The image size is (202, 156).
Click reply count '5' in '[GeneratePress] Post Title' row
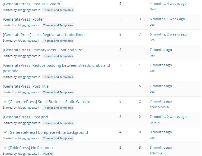[140, 86]
